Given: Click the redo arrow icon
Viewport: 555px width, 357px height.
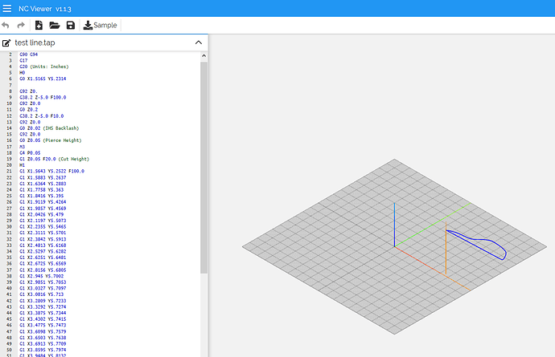Looking at the screenshot, I should 21,26.
